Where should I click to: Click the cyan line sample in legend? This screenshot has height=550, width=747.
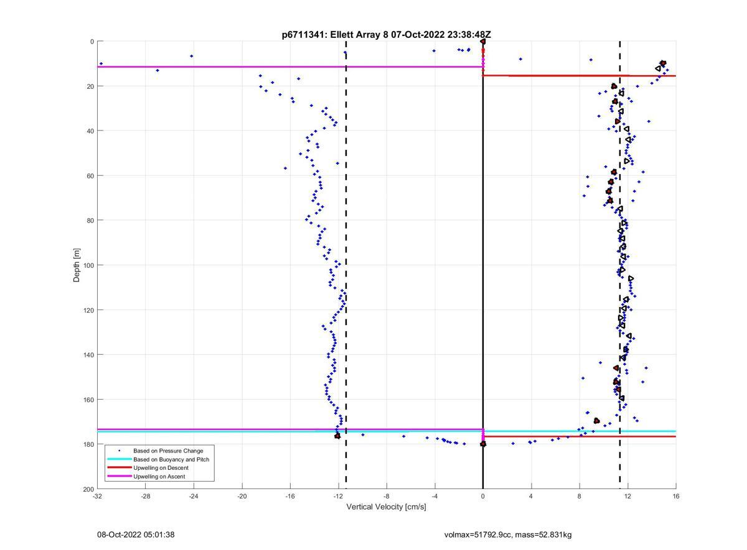click(x=119, y=459)
